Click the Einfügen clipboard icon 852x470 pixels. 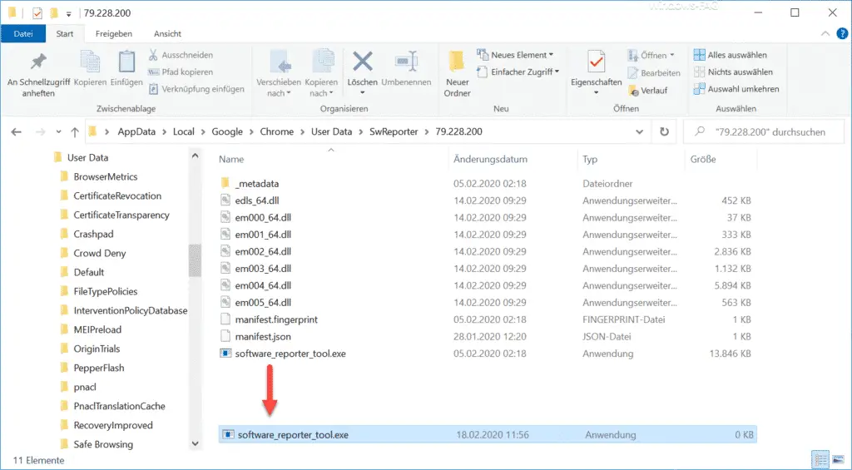point(126,62)
